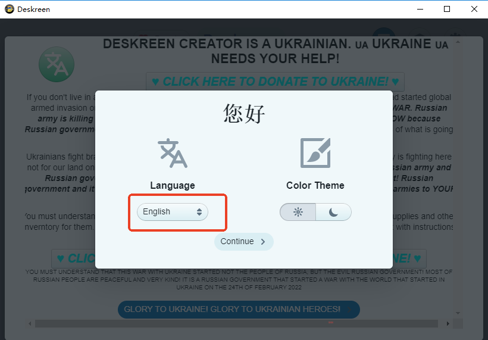Click the Continue button
This screenshot has width=488, height=340.
[243, 242]
